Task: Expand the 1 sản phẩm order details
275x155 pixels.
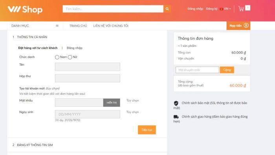Action: [x=187, y=46]
